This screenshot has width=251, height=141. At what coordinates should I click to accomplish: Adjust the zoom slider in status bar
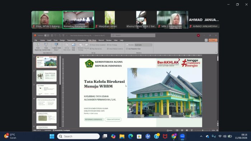(203, 131)
